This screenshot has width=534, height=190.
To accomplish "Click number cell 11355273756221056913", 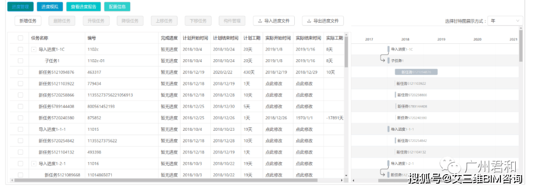I will (x=110, y=95).
